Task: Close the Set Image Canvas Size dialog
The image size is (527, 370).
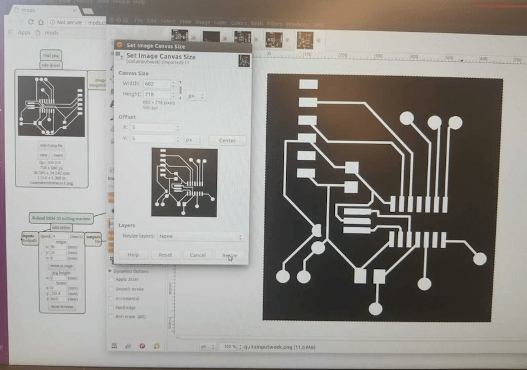Action: (120, 45)
